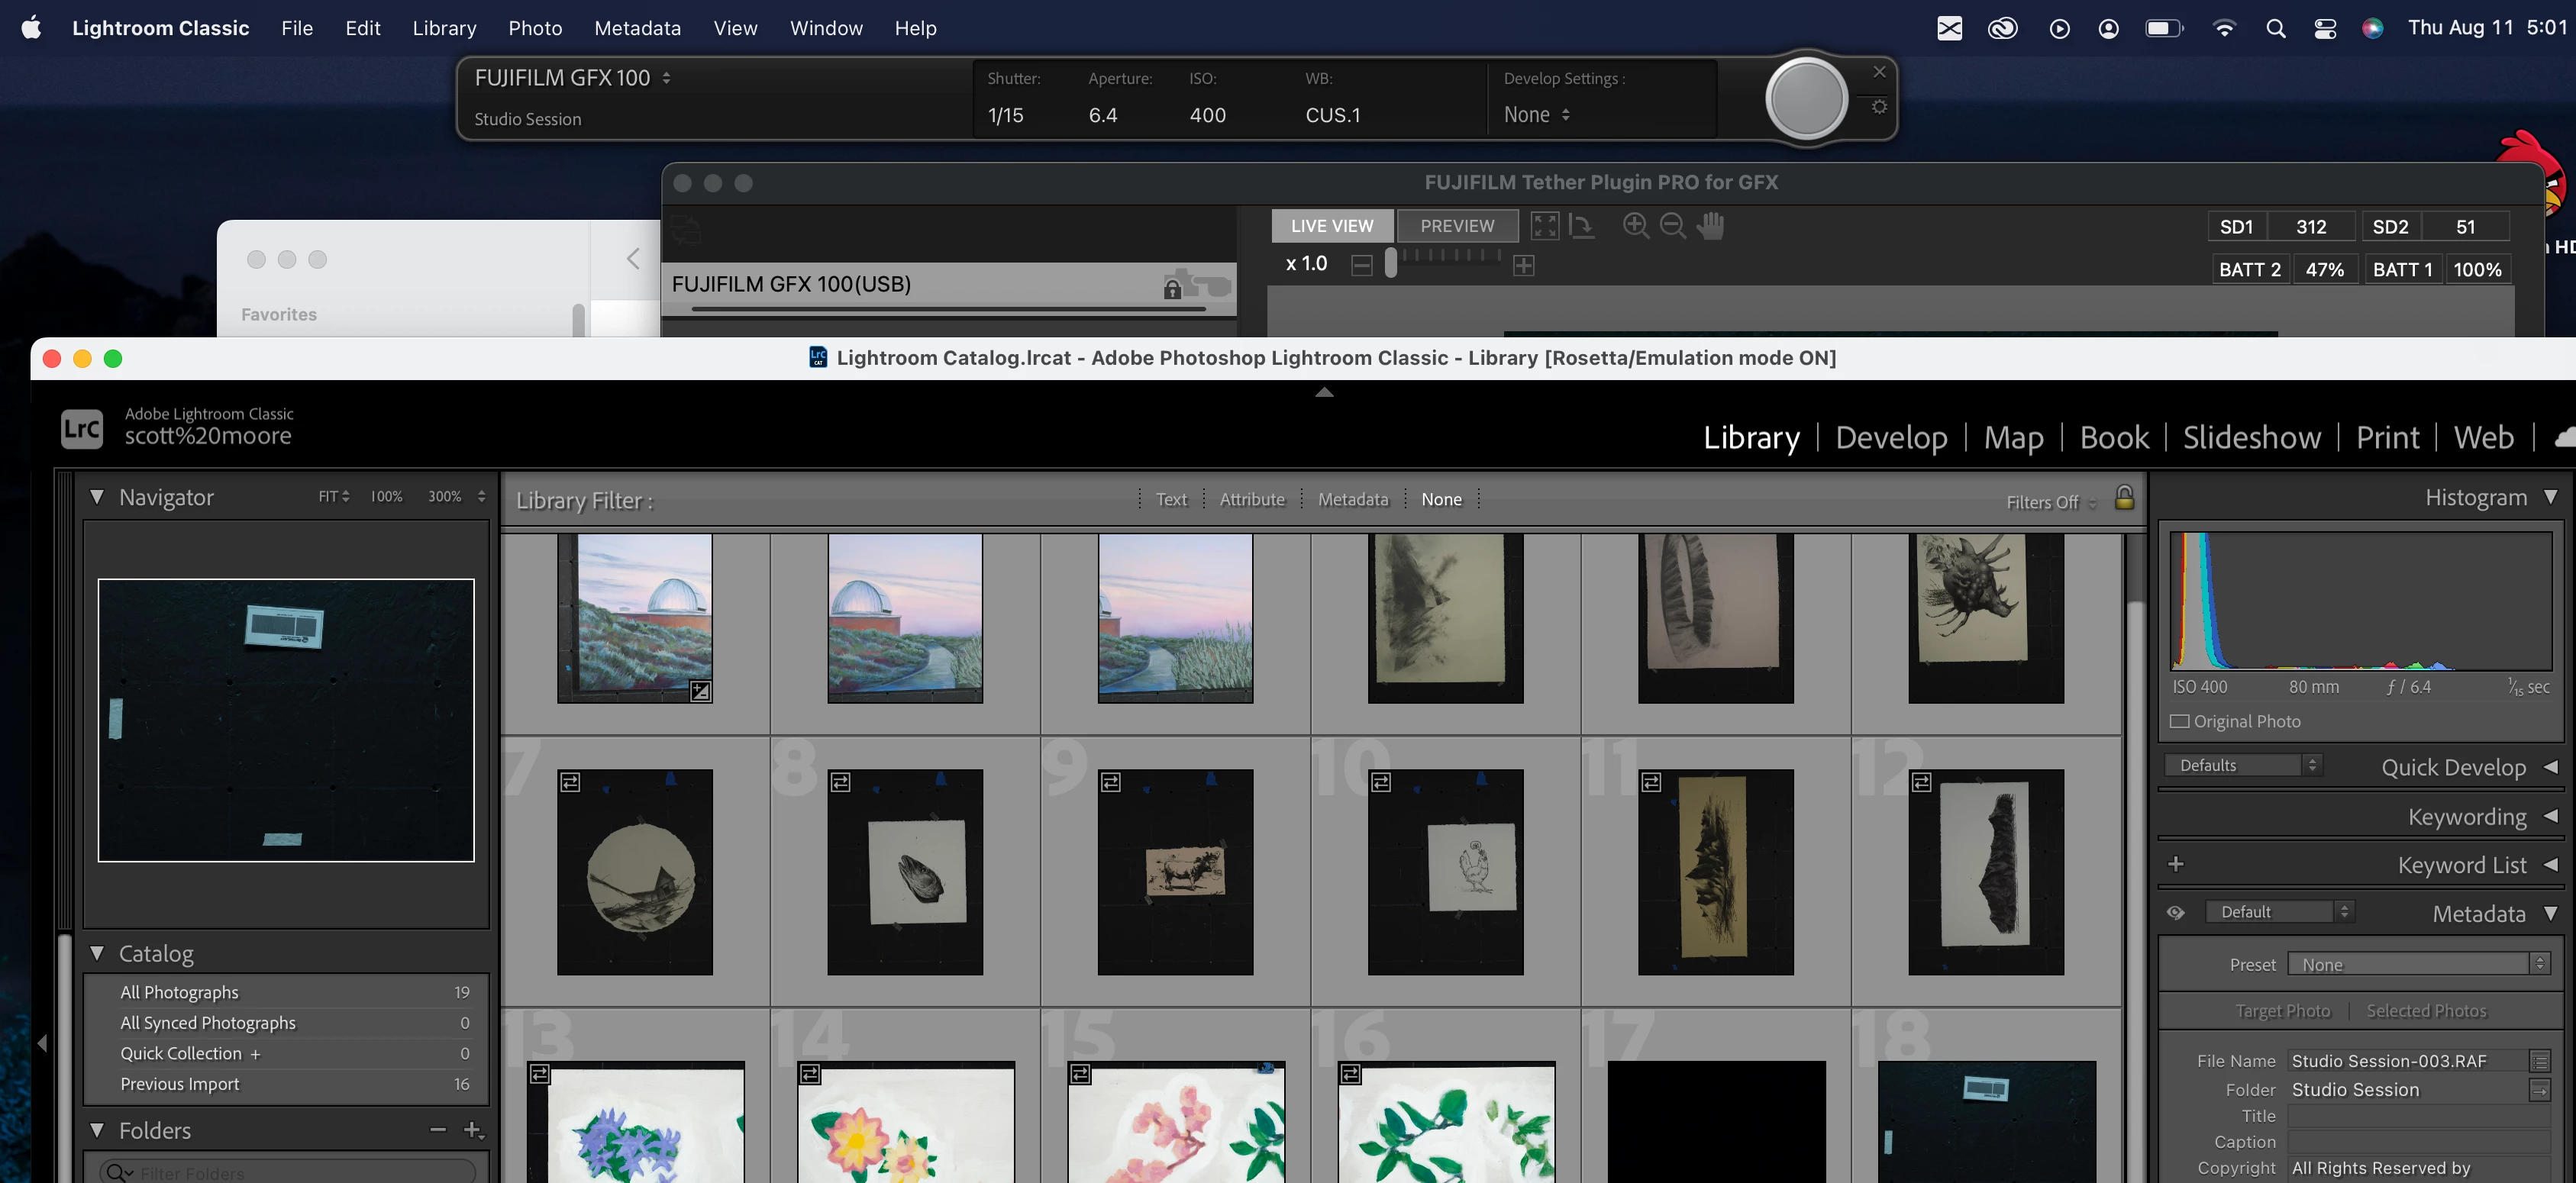Image resolution: width=2576 pixels, height=1183 pixels.
Task: Open tether bar settings gear
Action: tap(1879, 106)
